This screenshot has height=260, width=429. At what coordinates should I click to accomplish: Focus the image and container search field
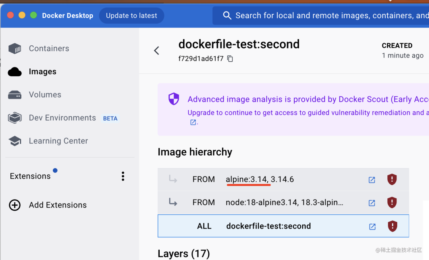pos(326,16)
